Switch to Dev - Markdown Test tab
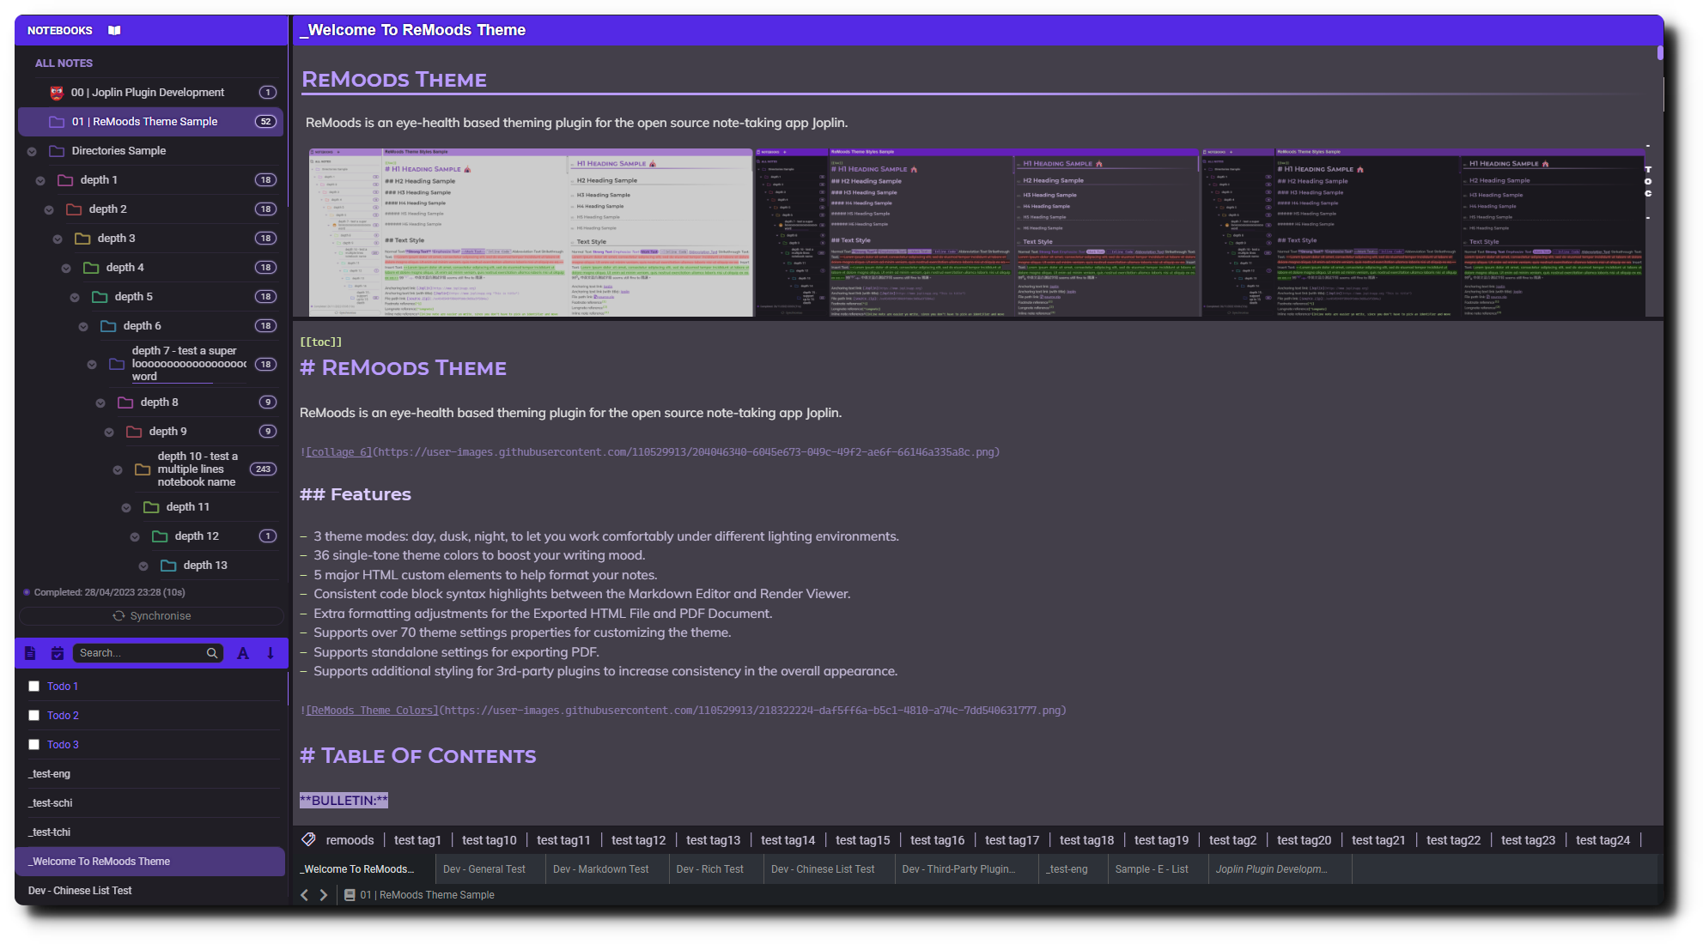The image size is (1703, 944). [600, 868]
